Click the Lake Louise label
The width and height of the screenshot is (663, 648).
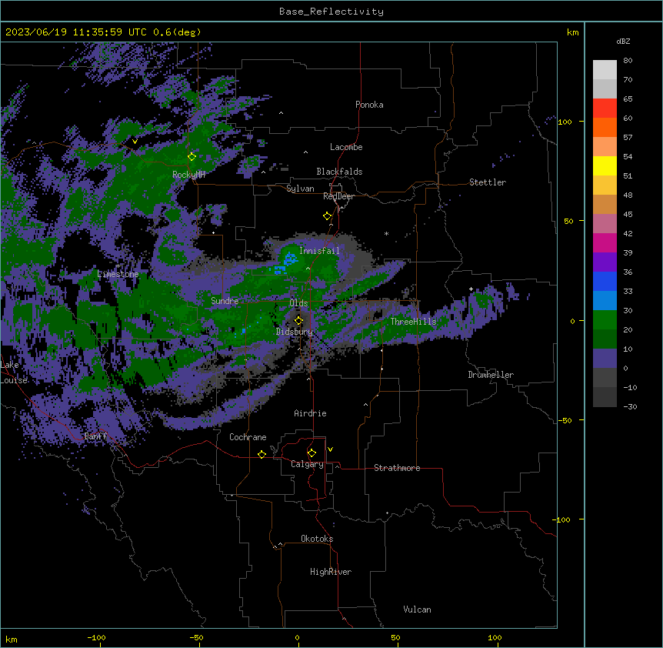[x=12, y=372]
